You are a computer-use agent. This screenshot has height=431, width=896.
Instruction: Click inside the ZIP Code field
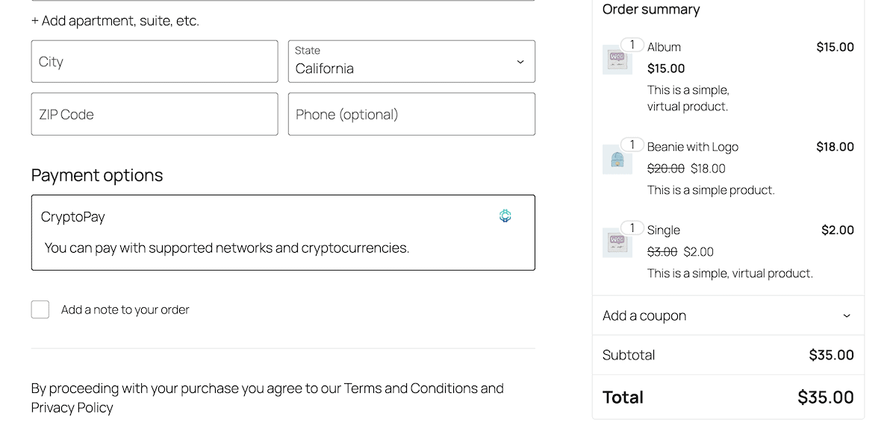[154, 113]
